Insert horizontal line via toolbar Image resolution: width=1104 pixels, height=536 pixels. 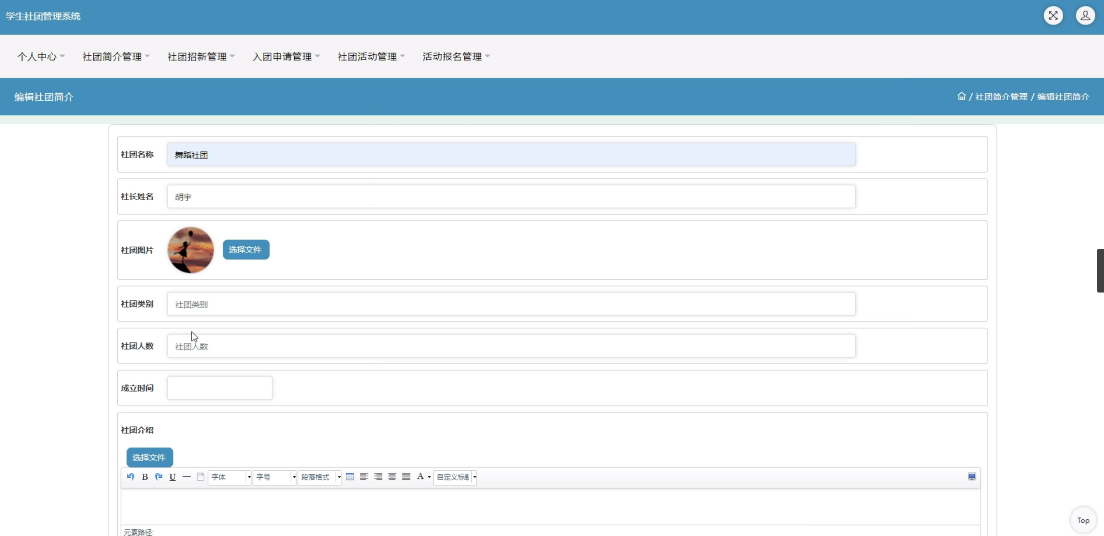click(x=187, y=477)
